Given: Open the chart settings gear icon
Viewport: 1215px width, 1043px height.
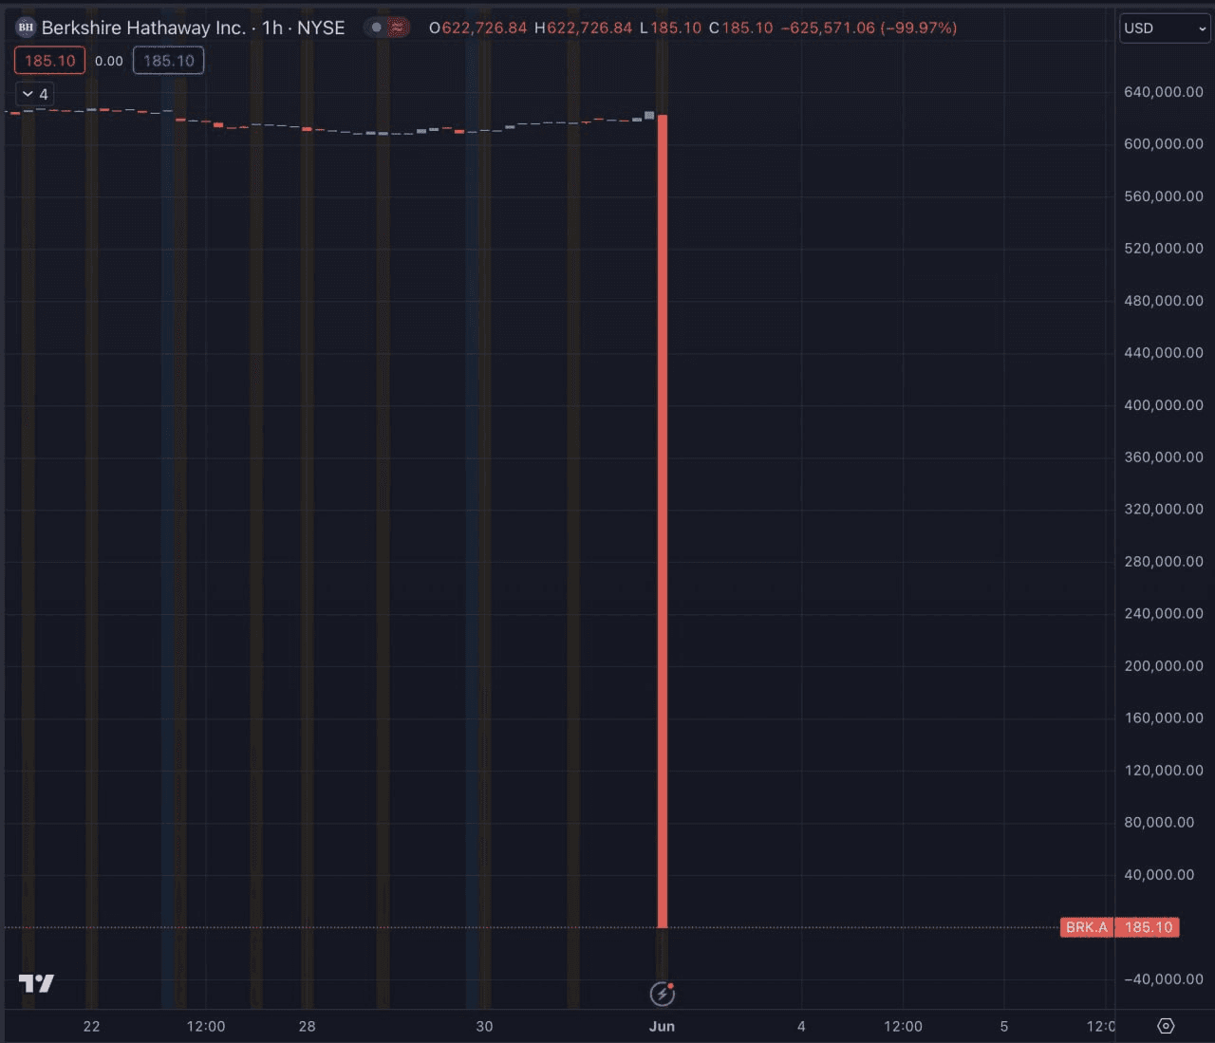Looking at the screenshot, I should [x=1166, y=1026].
